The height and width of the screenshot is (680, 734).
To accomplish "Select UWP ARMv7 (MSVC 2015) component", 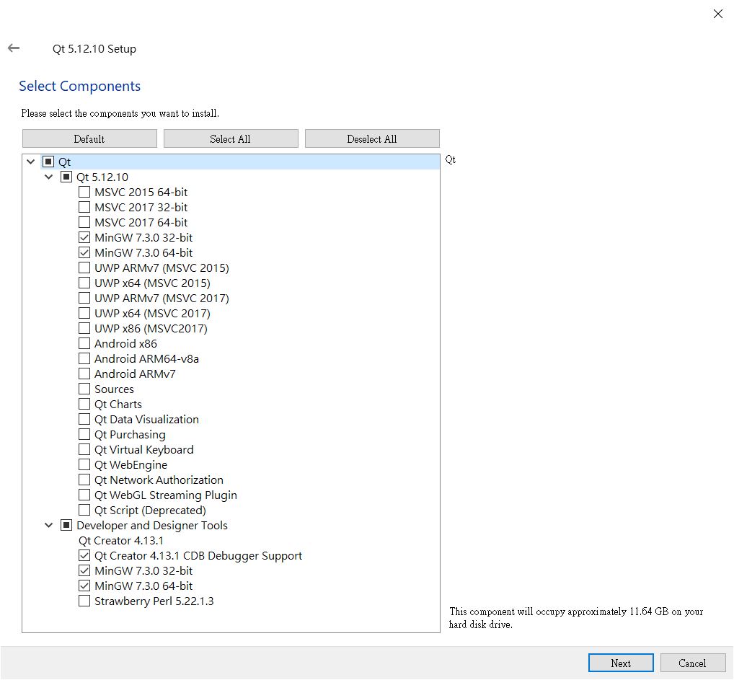I will click(x=84, y=268).
